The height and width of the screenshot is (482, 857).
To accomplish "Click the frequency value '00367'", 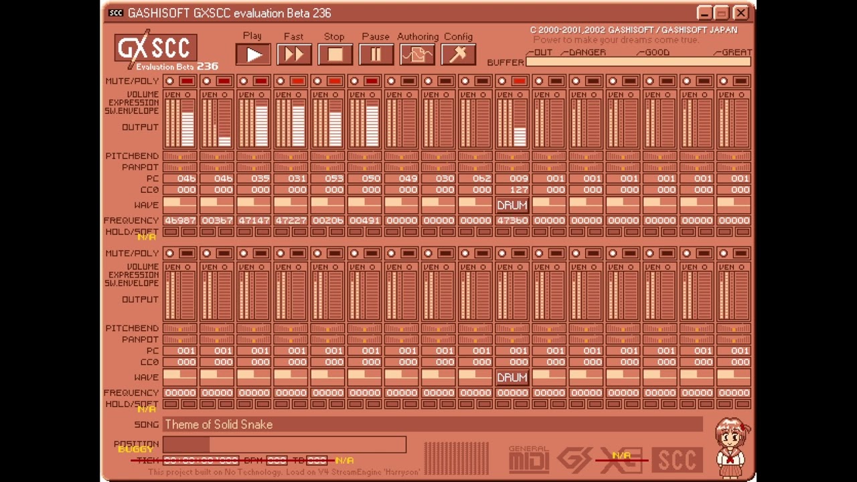I will point(217,220).
